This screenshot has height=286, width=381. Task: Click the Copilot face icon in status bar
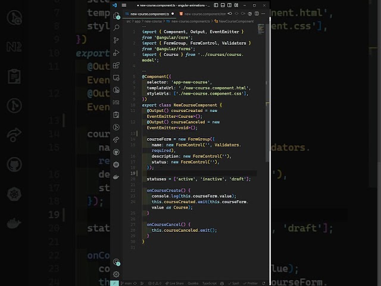pos(222,284)
